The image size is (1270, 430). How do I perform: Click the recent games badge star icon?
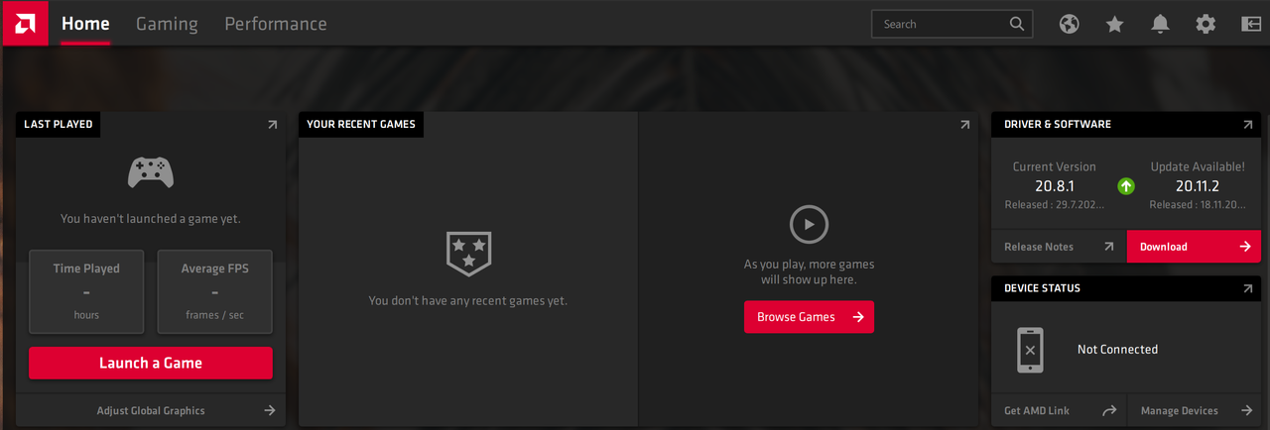pos(468,252)
